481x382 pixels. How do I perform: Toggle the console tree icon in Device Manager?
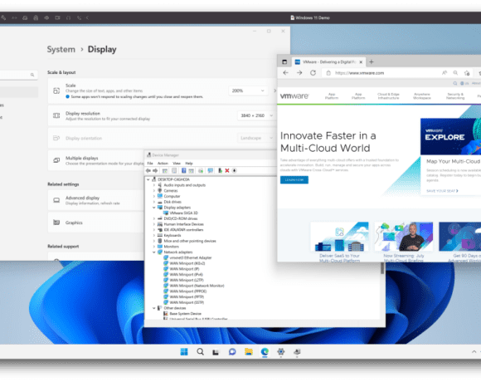coord(165,171)
